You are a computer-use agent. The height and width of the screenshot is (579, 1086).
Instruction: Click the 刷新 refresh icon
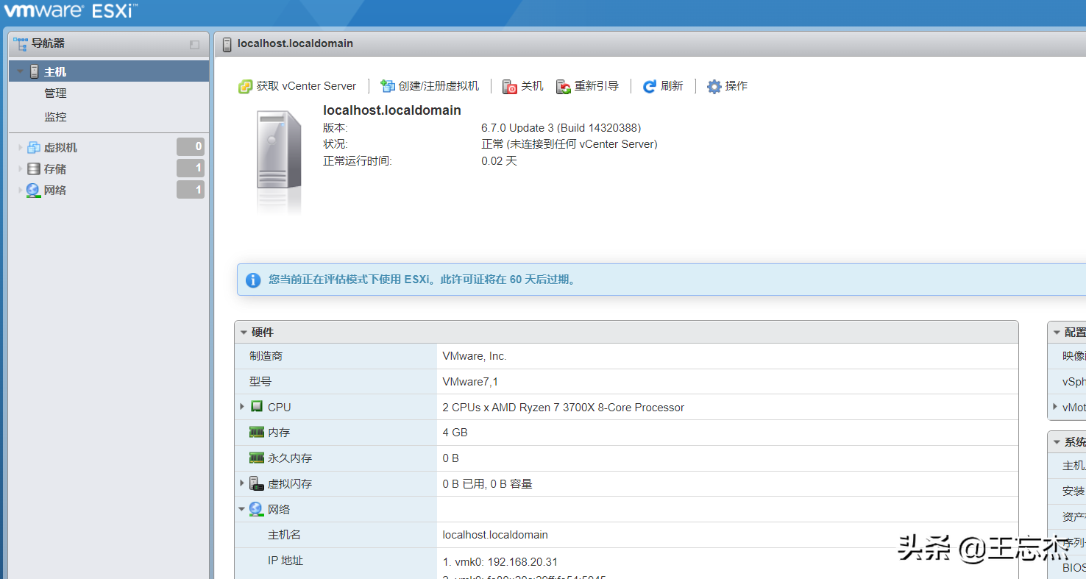pos(650,87)
